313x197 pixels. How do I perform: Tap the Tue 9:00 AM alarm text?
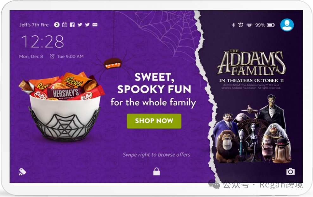pos(70,57)
